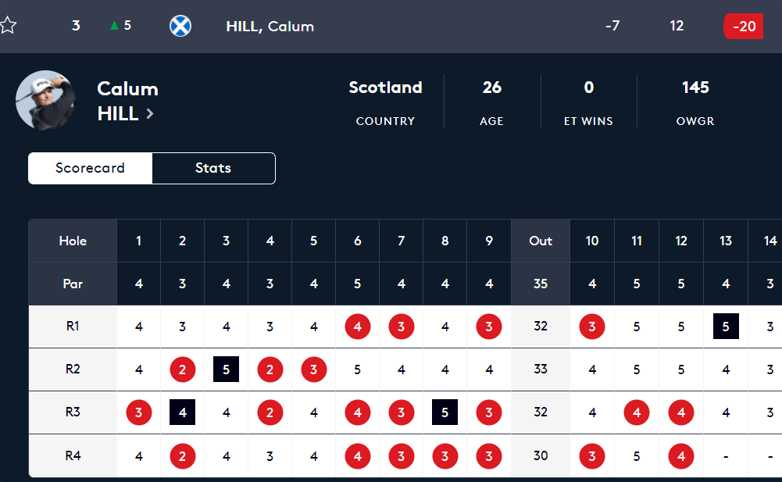
Task: Click R1 hole 6 birdie circle
Action: click(x=358, y=327)
